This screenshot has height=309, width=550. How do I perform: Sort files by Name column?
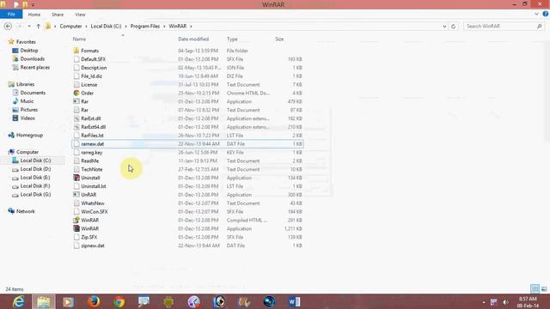(x=79, y=39)
